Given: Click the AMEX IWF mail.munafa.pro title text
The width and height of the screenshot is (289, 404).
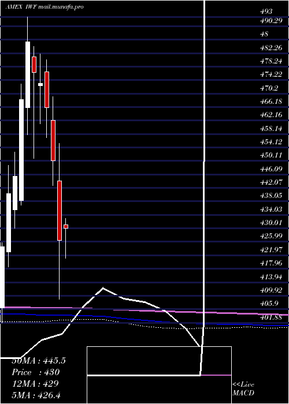Looking at the screenshot, I should point(45,7).
